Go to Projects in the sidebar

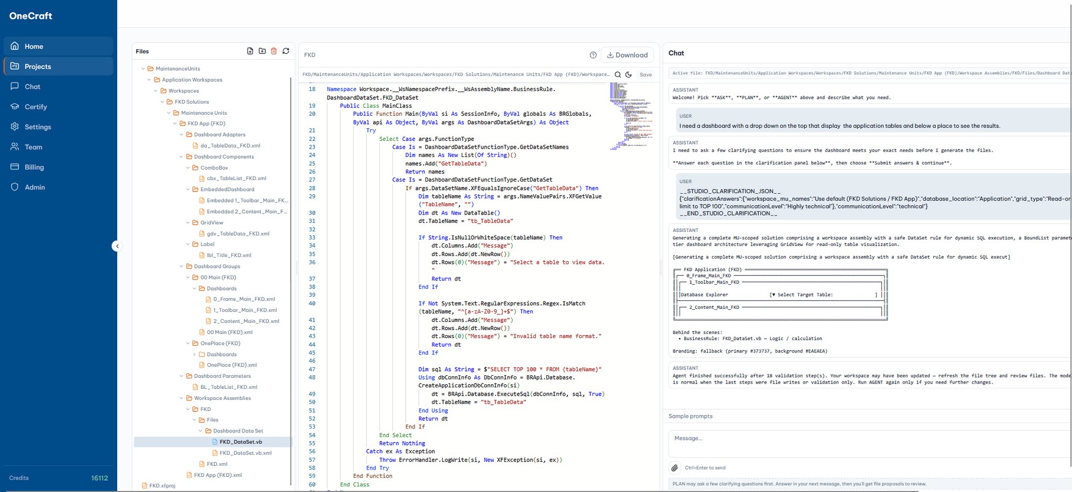click(x=58, y=66)
